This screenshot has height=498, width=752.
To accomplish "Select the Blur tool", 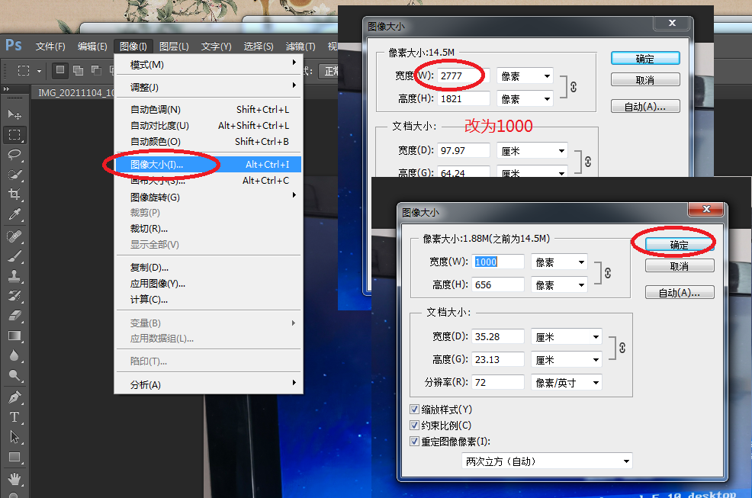I will (14, 355).
